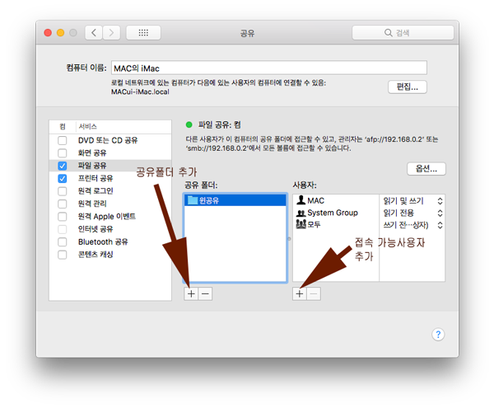Select Bluetooth 공유 service label
This screenshot has height=408, width=494.
103,242
